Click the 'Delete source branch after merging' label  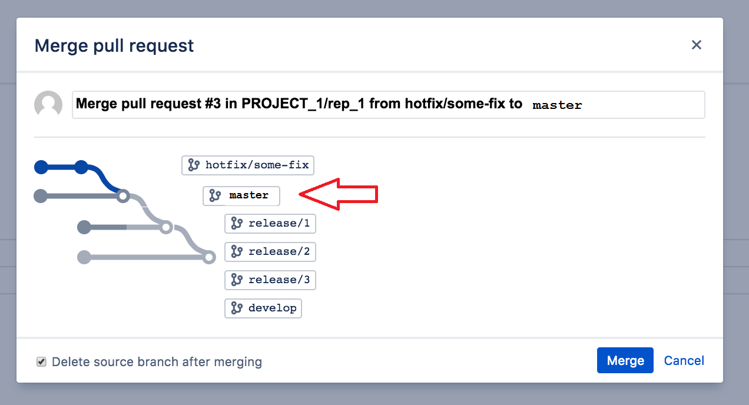point(157,361)
